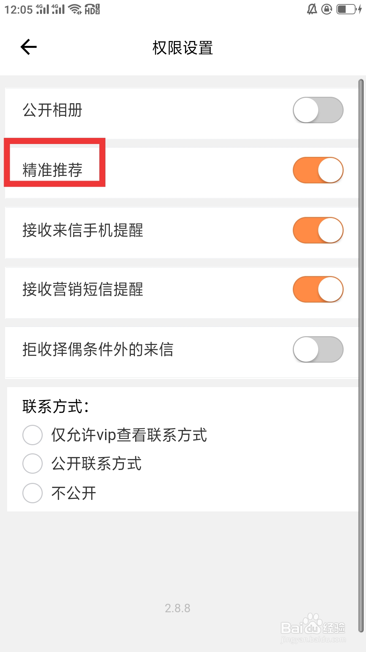Screen dimensions: 366x652
Task: Disable 接收来信手机提醒 switch
Action: tap(318, 230)
